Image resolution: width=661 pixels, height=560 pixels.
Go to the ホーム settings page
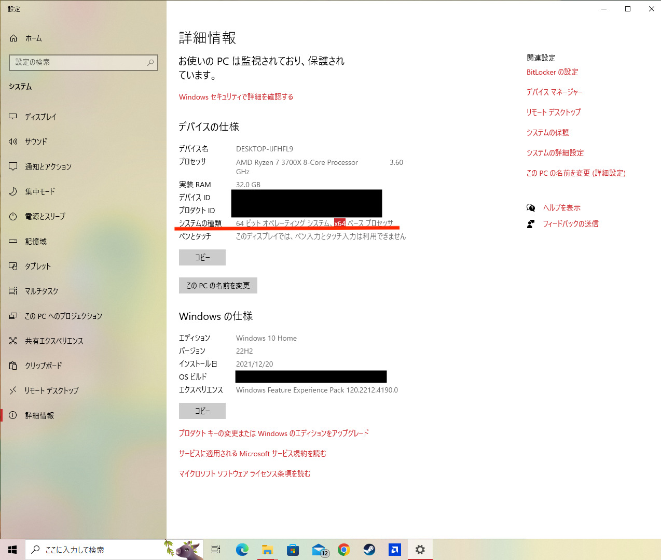pos(33,38)
